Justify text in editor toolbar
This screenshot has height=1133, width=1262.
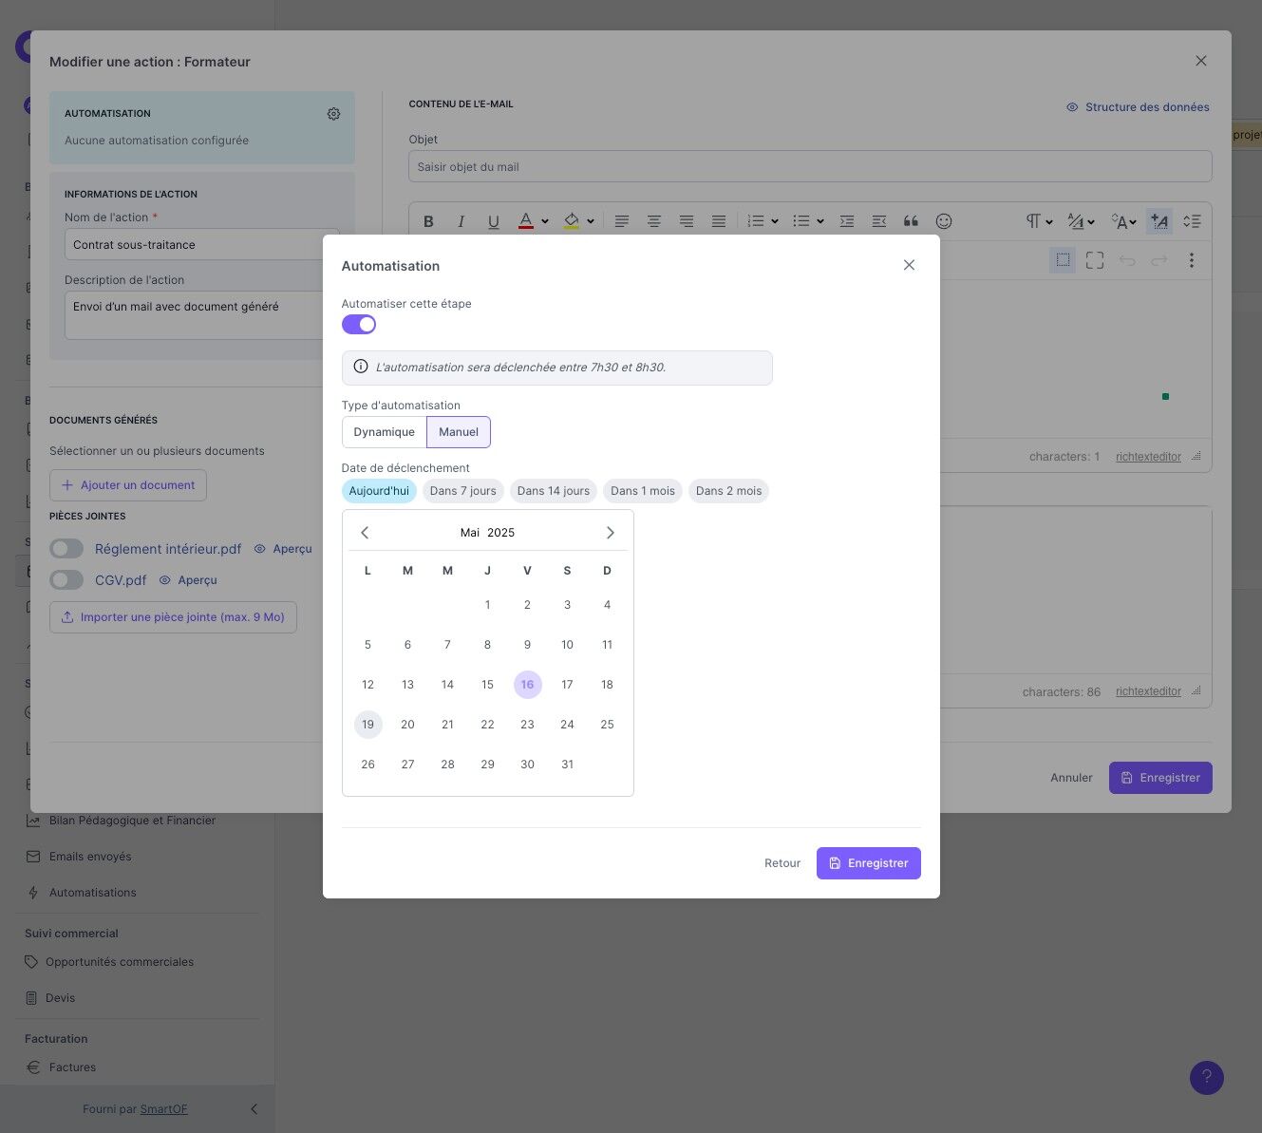tap(718, 221)
